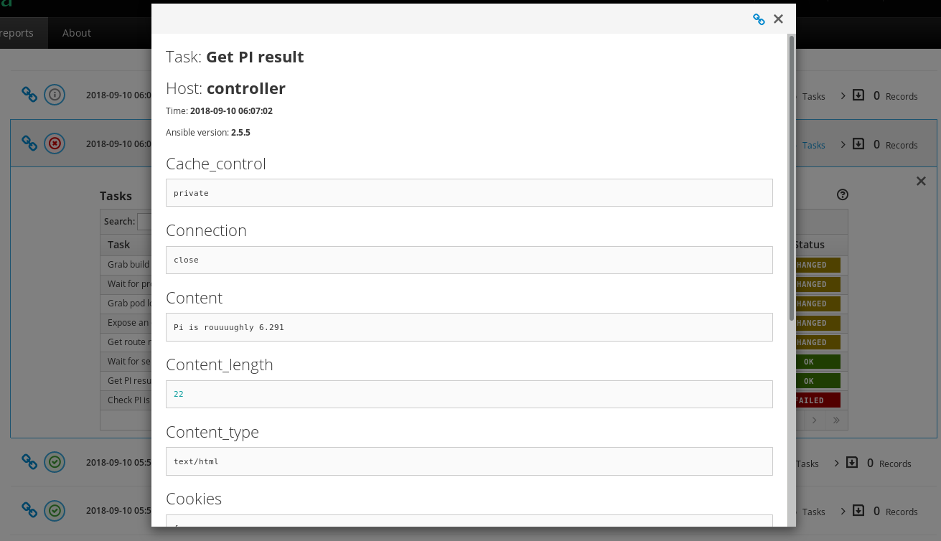This screenshot has width=941, height=541.
Task: Click the Content field showing Pi is rouuuughly 6.291
Action: point(469,327)
